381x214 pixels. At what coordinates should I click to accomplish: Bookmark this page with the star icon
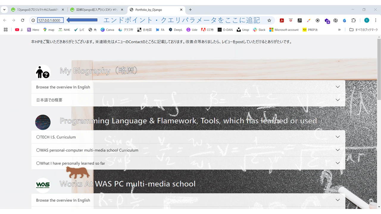click(x=269, y=20)
